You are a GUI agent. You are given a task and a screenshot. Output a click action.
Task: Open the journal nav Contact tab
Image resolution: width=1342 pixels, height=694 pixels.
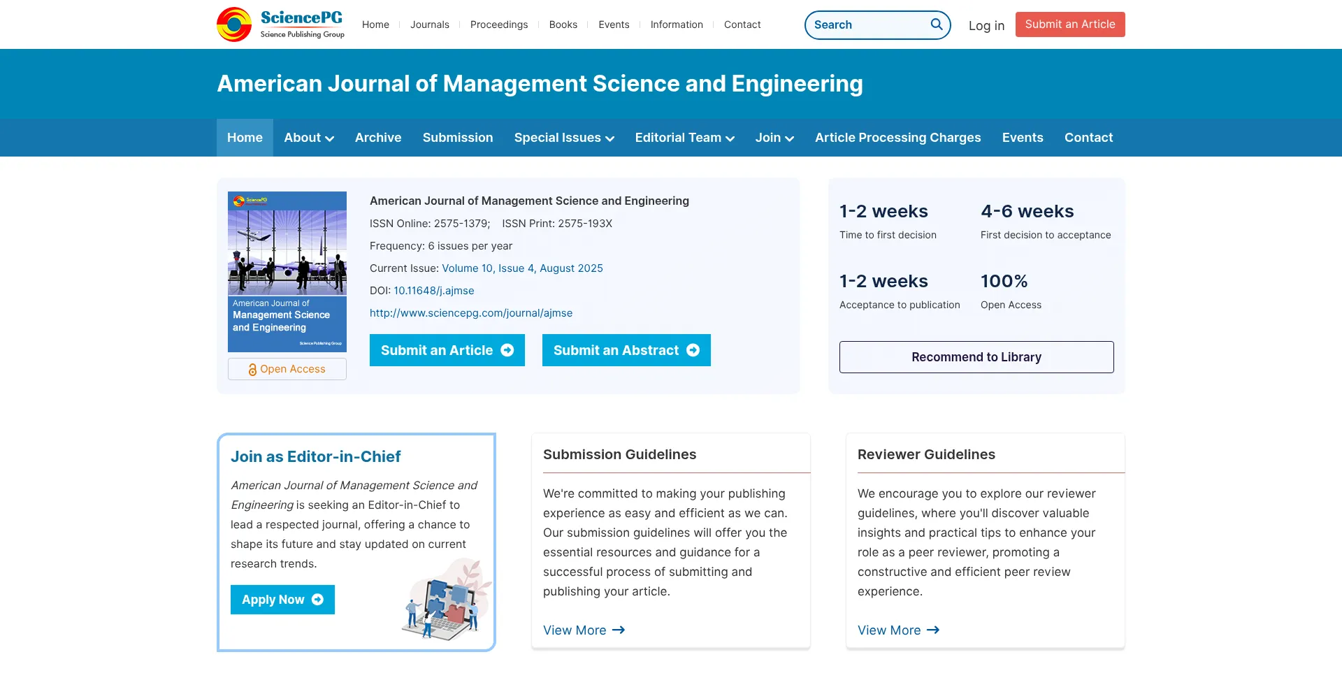pyautogui.click(x=1088, y=138)
